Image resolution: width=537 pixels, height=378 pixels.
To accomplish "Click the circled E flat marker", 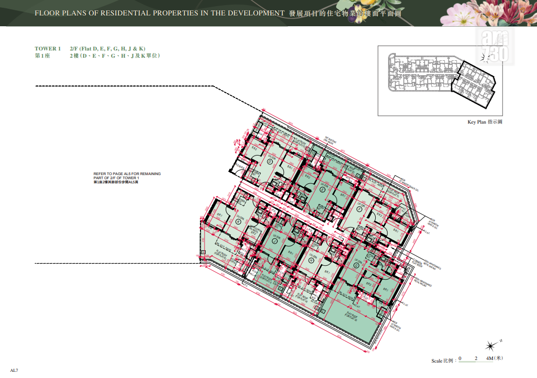I will [x=322, y=190].
